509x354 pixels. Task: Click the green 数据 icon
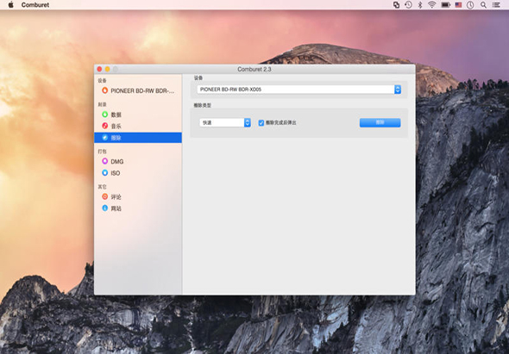point(105,115)
